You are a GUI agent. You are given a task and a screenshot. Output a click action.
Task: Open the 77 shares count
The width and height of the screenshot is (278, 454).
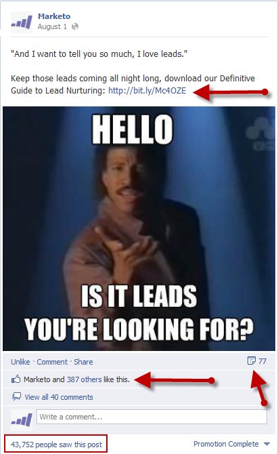[x=262, y=361]
